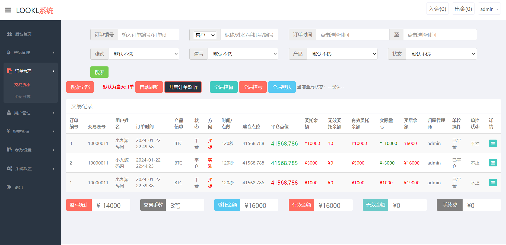
Task: Select 退出 in the sidebar
Action: pyautogui.click(x=19, y=187)
